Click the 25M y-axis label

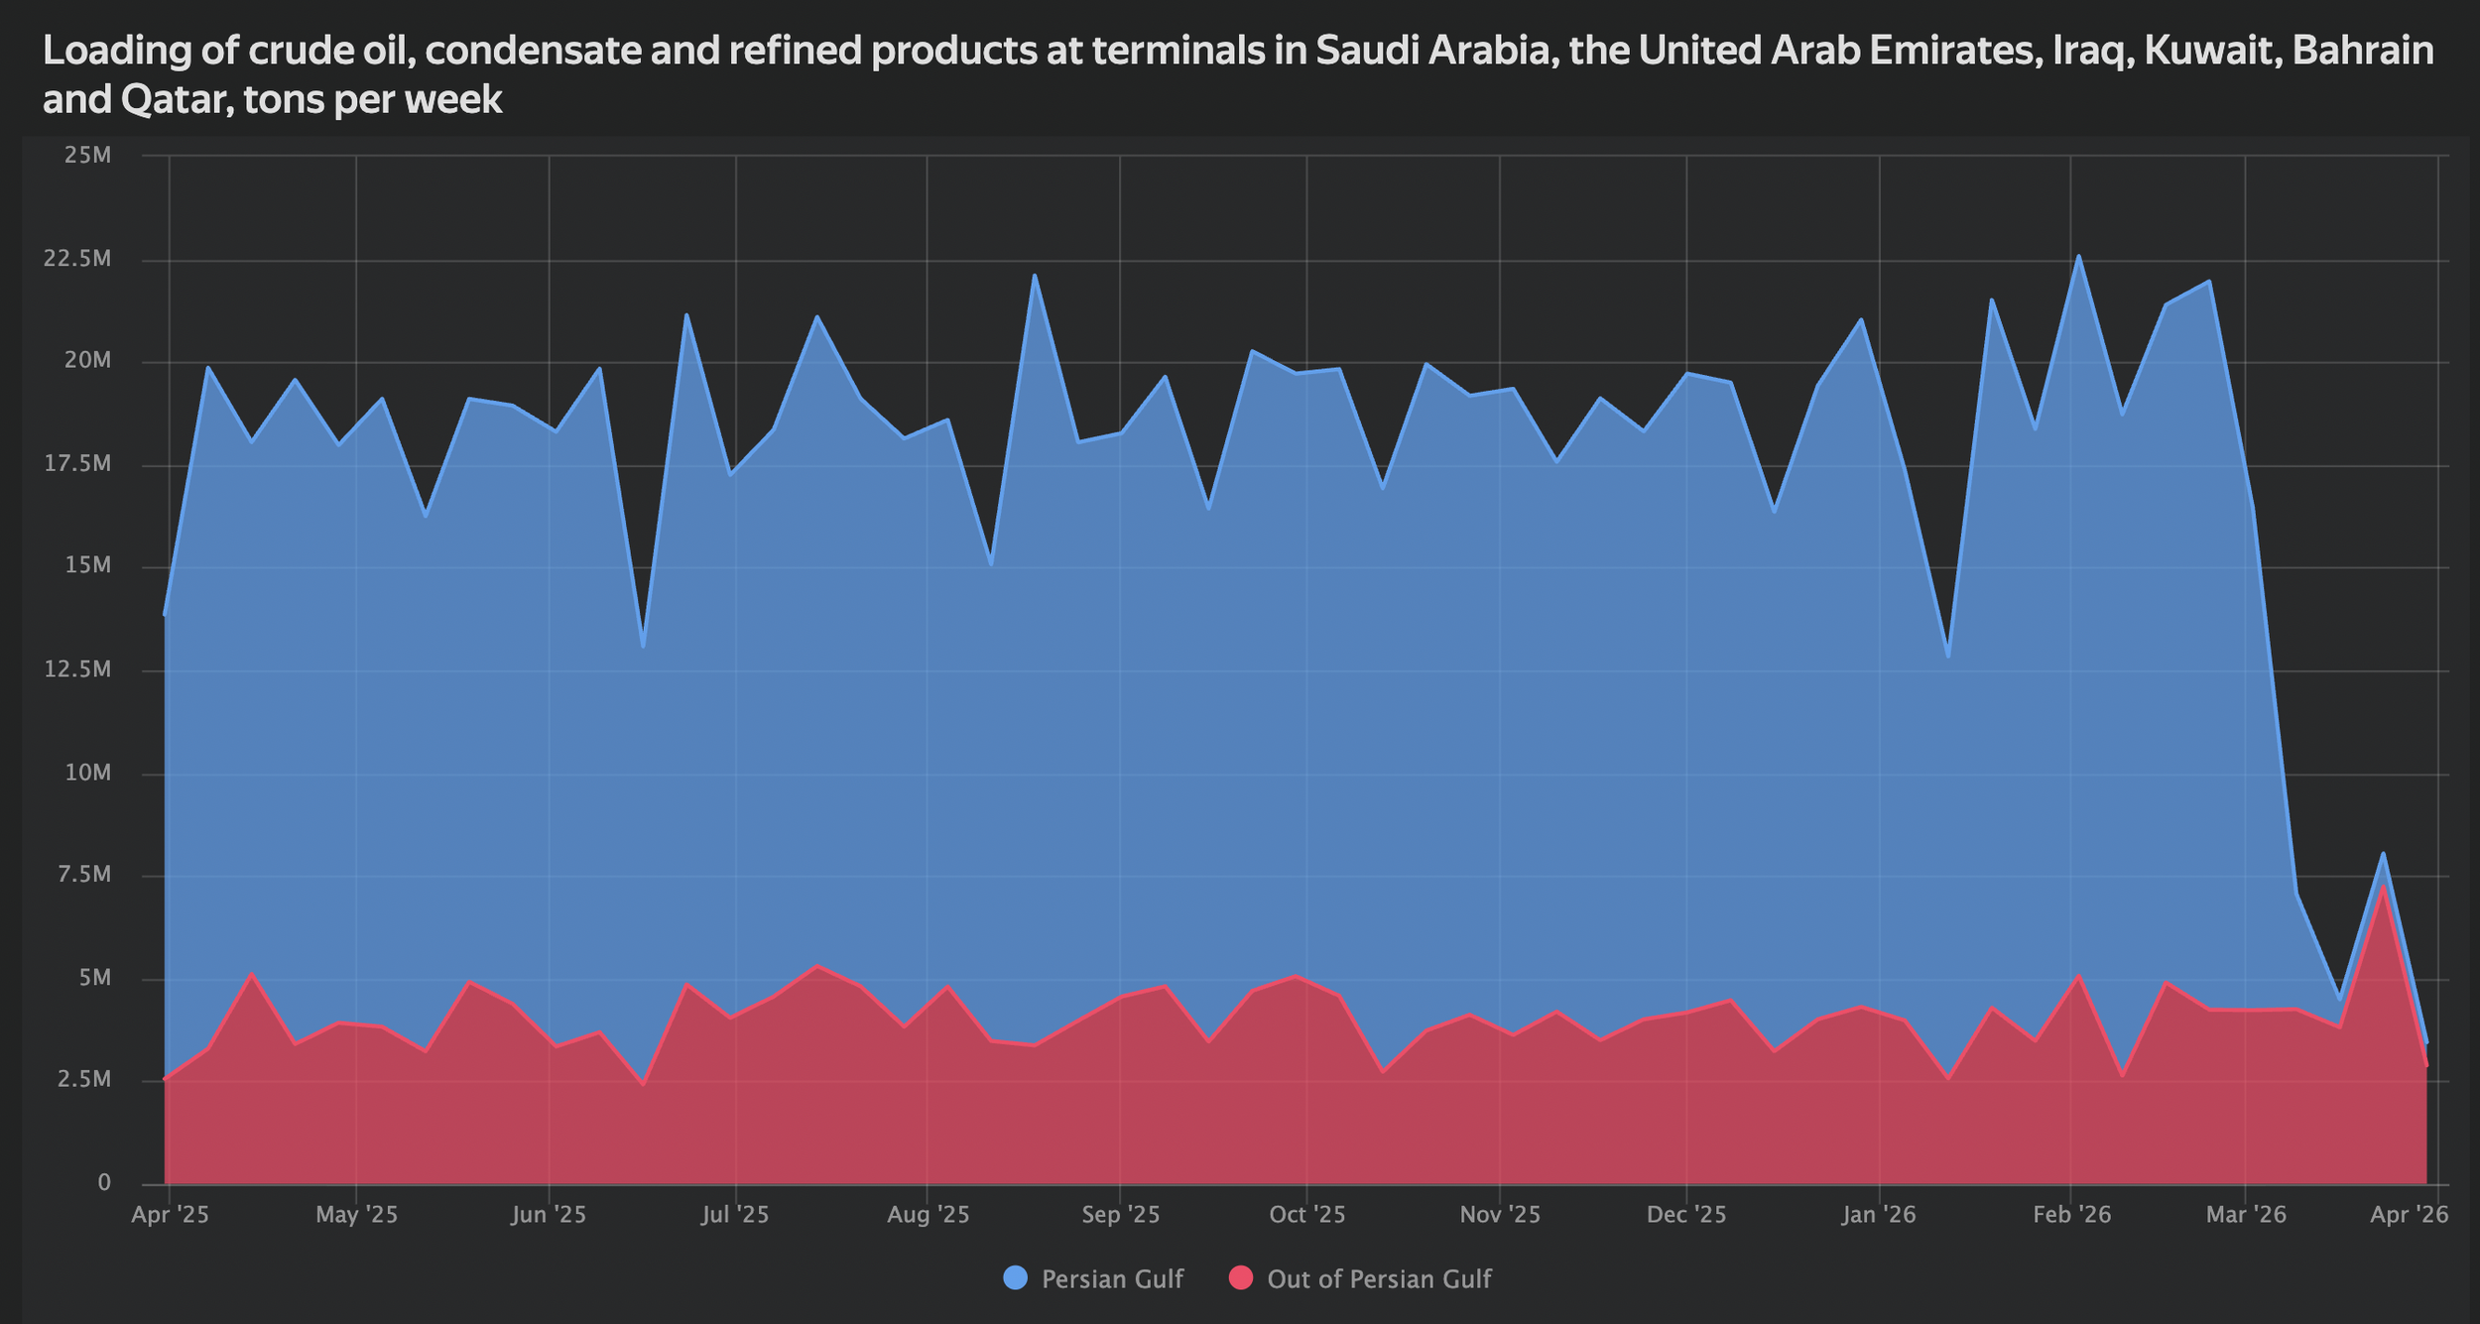[89, 154]
